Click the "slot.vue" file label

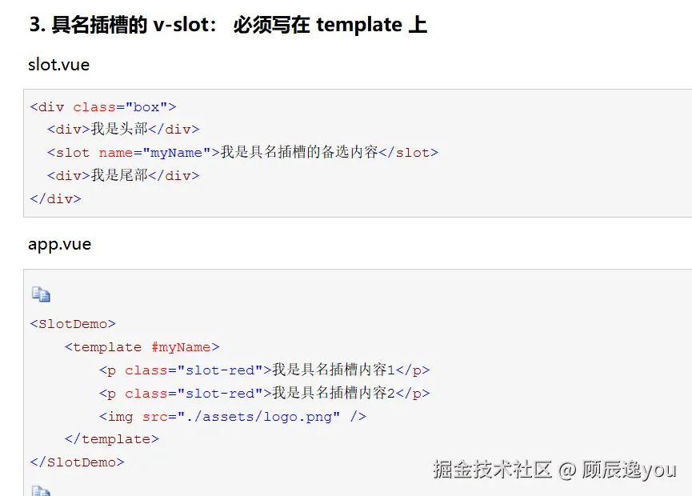click(x=58, y=65)
